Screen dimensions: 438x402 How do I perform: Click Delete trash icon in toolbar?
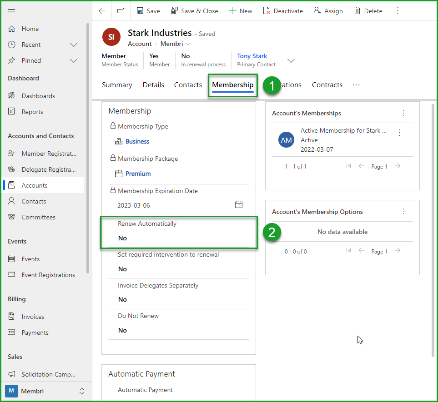pyautogui.click(x=357, y=11)
